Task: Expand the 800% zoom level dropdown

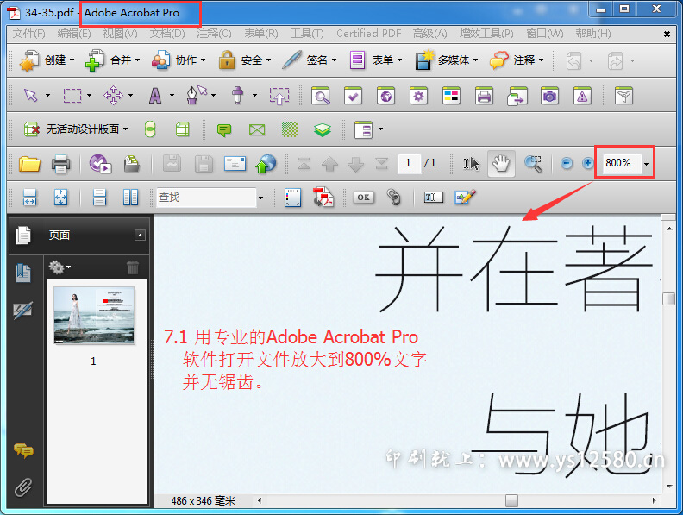Action: (646, 163)
